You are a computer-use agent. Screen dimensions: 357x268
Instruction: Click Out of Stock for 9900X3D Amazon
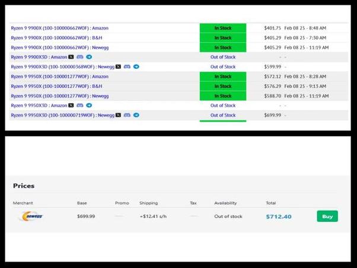point(223,57)
